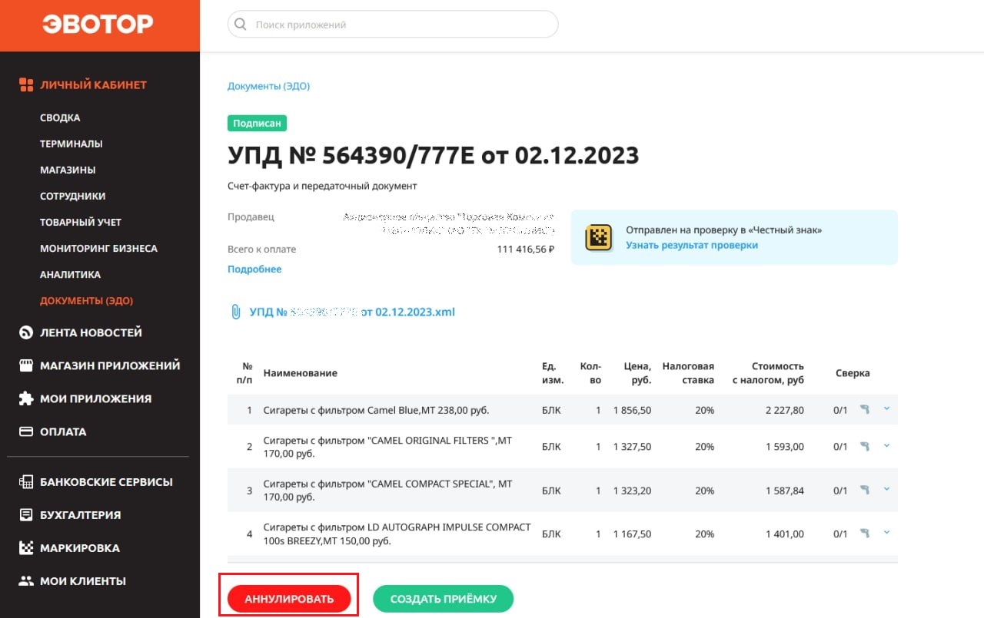Go to Бухгалтерия section

(80, 515)
